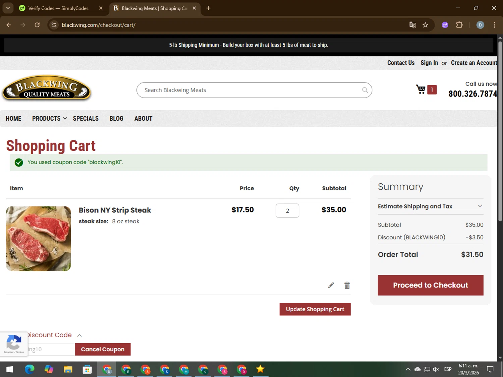
Task: Switch to Chrome profile E in taskbar
Action: pyautogui.click(x=126, y=369)
